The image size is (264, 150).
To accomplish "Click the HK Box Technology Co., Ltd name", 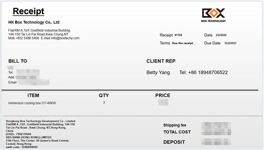I will click(34, 22).
